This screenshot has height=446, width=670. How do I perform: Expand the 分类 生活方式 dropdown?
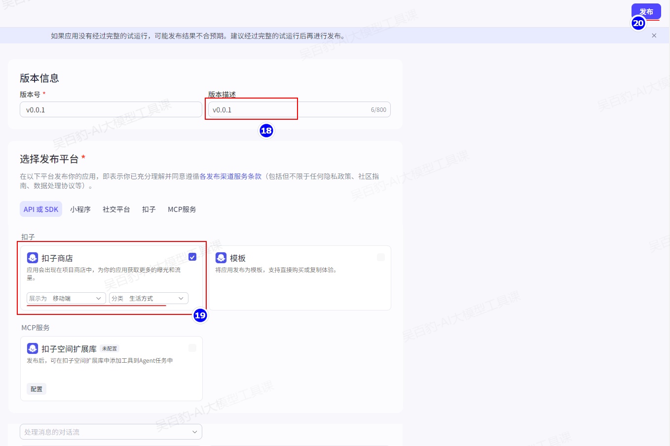tap(148, 298)
